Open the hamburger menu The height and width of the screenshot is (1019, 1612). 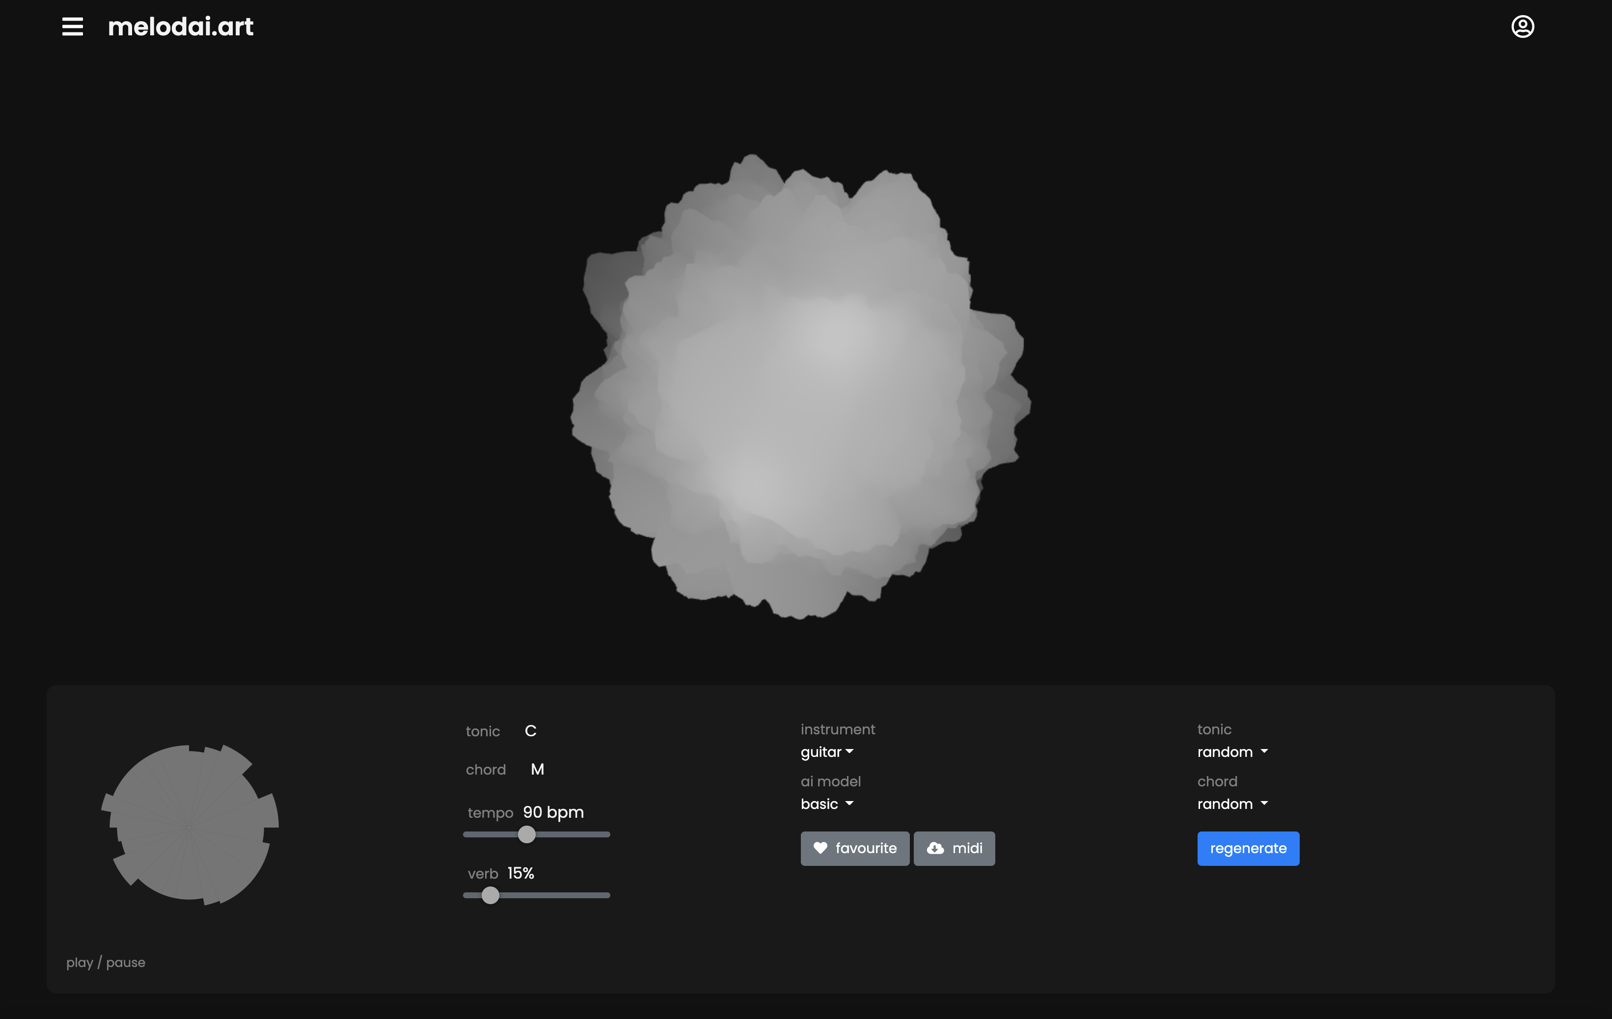[72, 27]
